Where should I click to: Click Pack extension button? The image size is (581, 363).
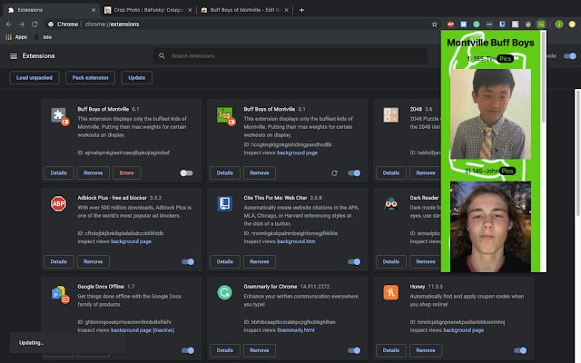coord(90,78)
